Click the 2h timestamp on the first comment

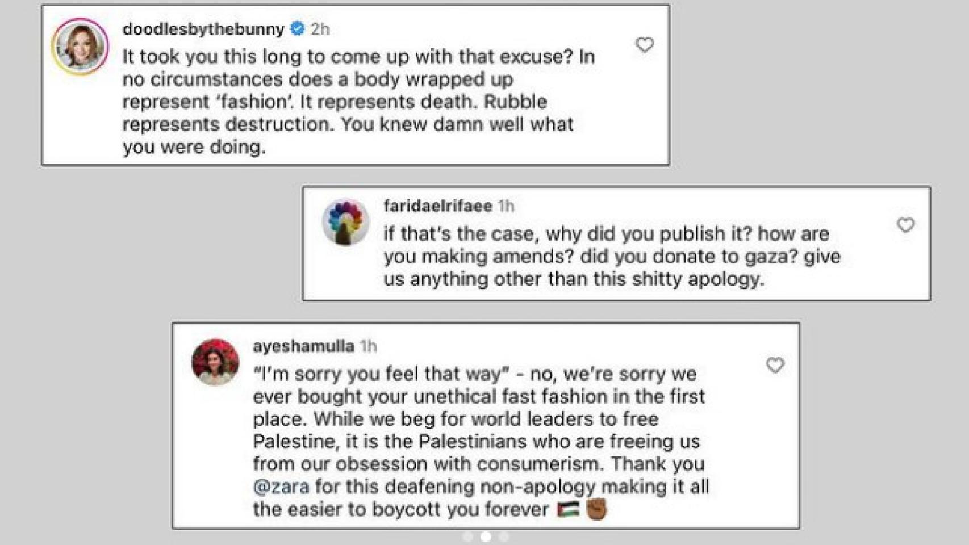click(x=320, y=29)
